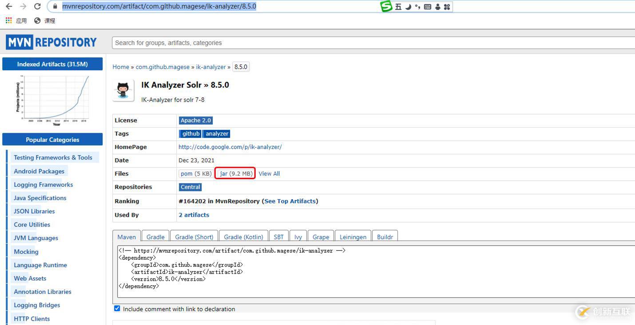Viewport: 635px width, 325px height.
Task: Switch to the plain Gradle tab
Action: [x=155, y=237]
